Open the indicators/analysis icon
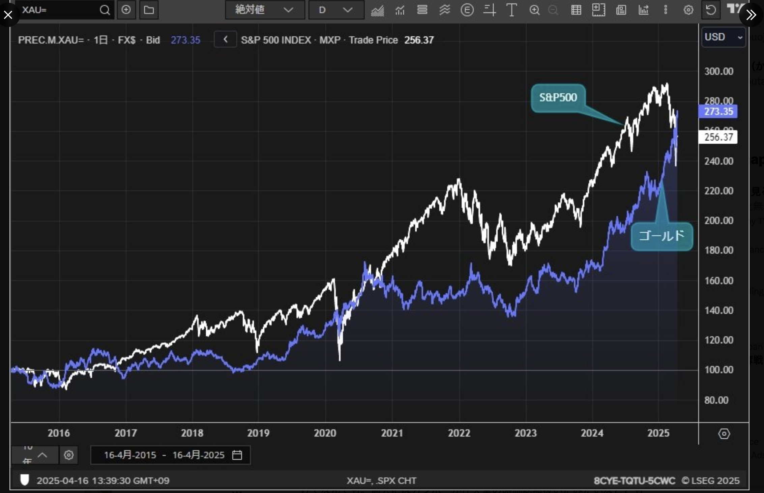 400,10
